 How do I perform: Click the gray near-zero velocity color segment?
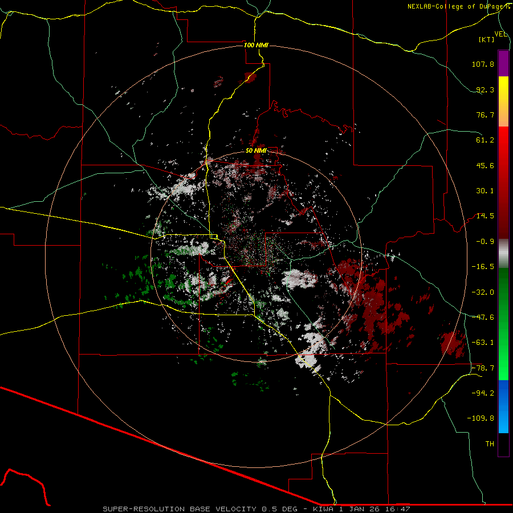point(503,252)
